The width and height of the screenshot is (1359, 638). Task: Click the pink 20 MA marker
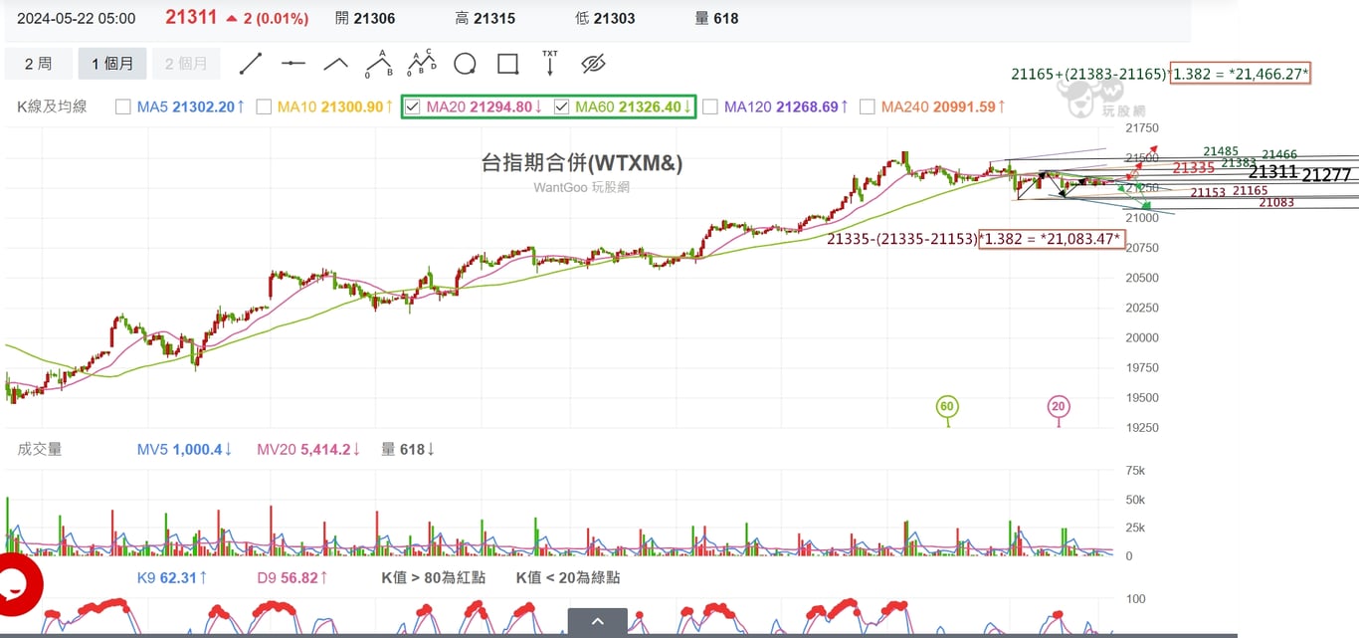pyautogui.click(x=1059, y=407)
